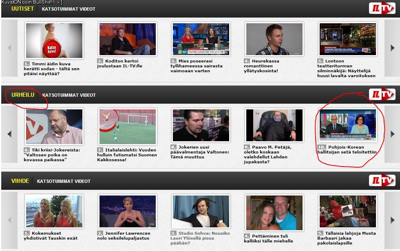
Task: Go back in Viihde carousel with left arrow
Action: click(9, 220)
